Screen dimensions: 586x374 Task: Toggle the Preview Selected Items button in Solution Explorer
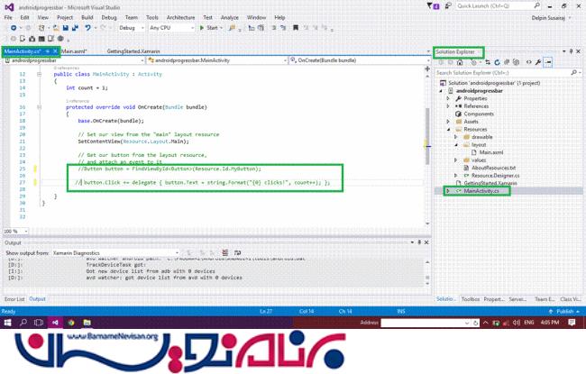click(547, 62)
